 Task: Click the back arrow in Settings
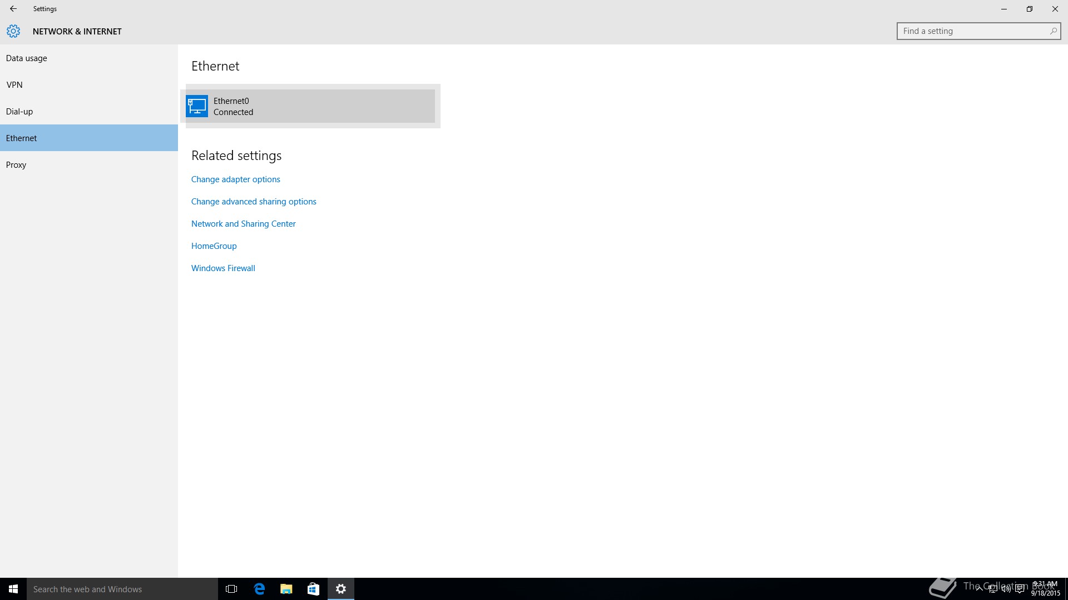pos(13,9)
